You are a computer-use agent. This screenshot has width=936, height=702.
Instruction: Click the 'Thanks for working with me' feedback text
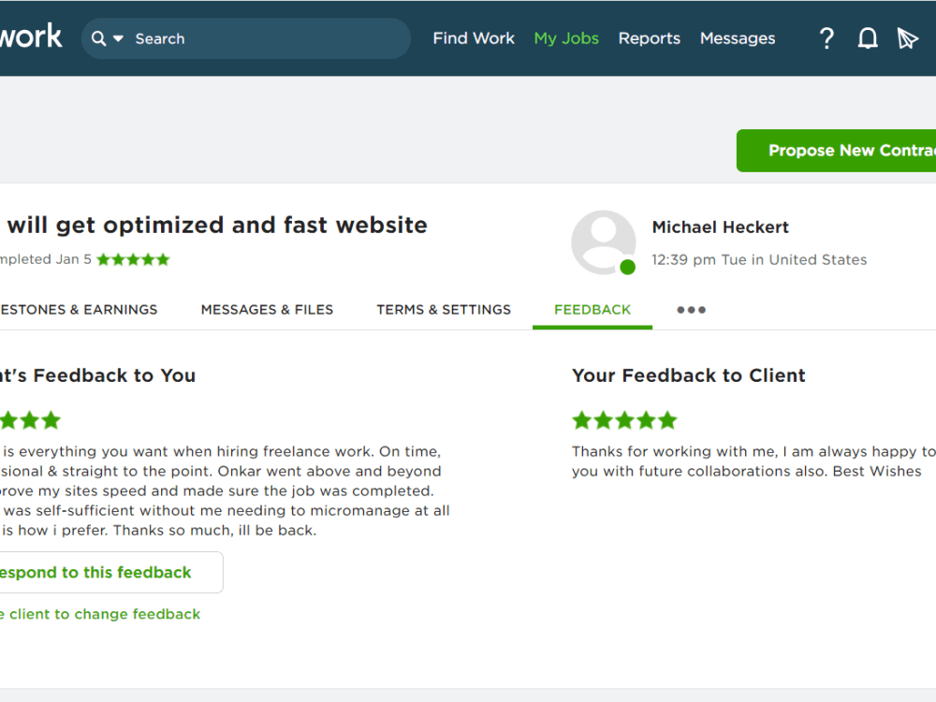753,461
